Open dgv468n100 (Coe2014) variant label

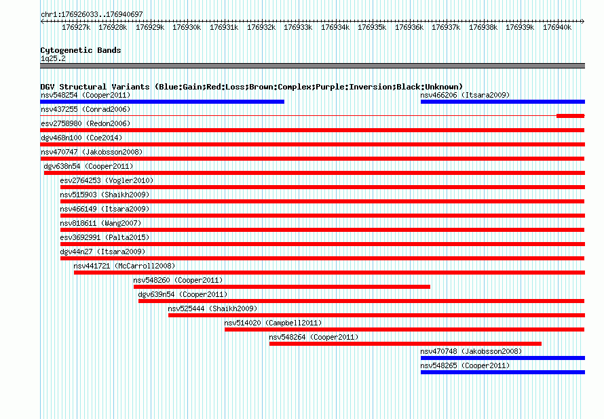click(81, 138)
